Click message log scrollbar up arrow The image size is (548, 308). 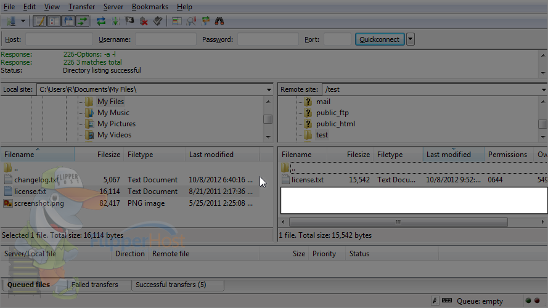542,55
